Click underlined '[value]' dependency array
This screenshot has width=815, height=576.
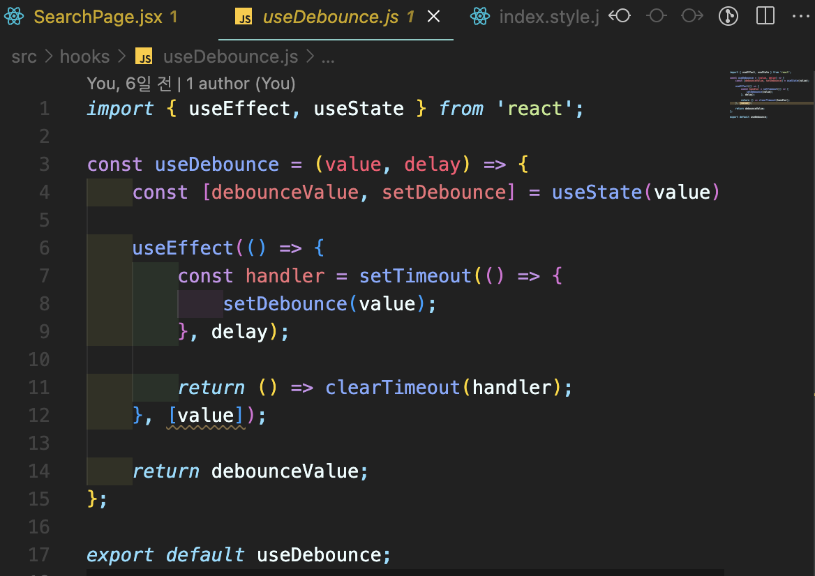pyautogui.click(x=205, y=416)
